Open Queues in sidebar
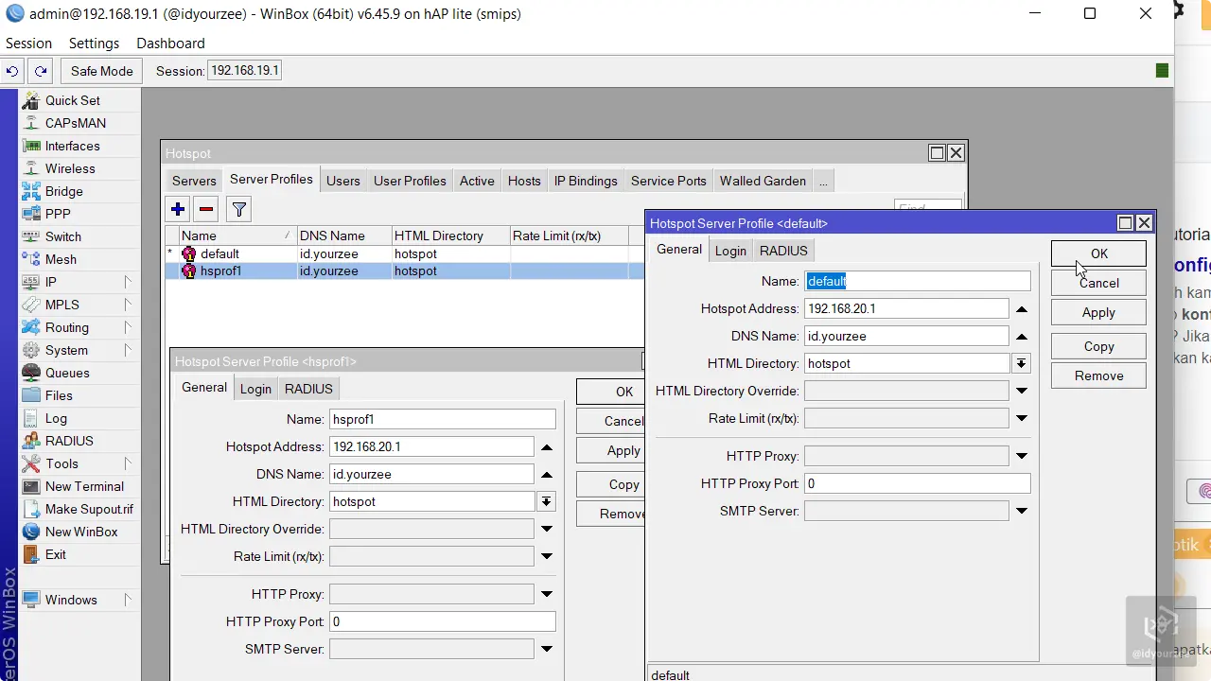 click(x=67, y=373)
